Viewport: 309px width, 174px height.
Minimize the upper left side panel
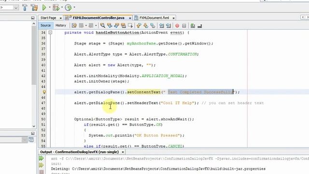click(33, 18)
